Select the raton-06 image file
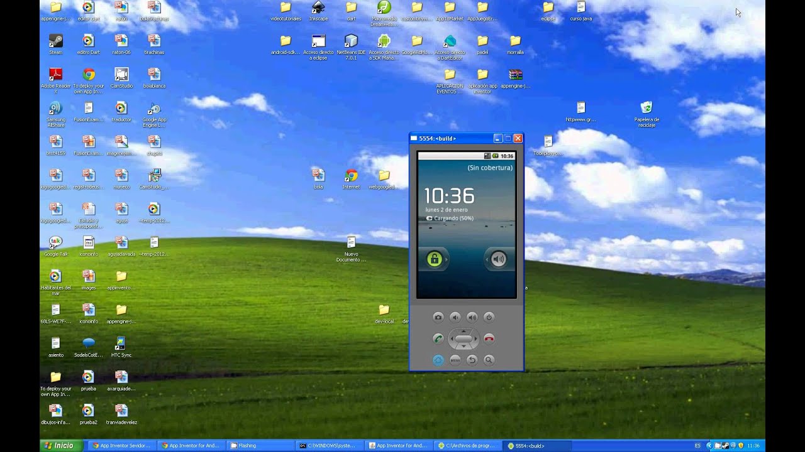This screenshot has width=805, height=452. tap(121, 45)
